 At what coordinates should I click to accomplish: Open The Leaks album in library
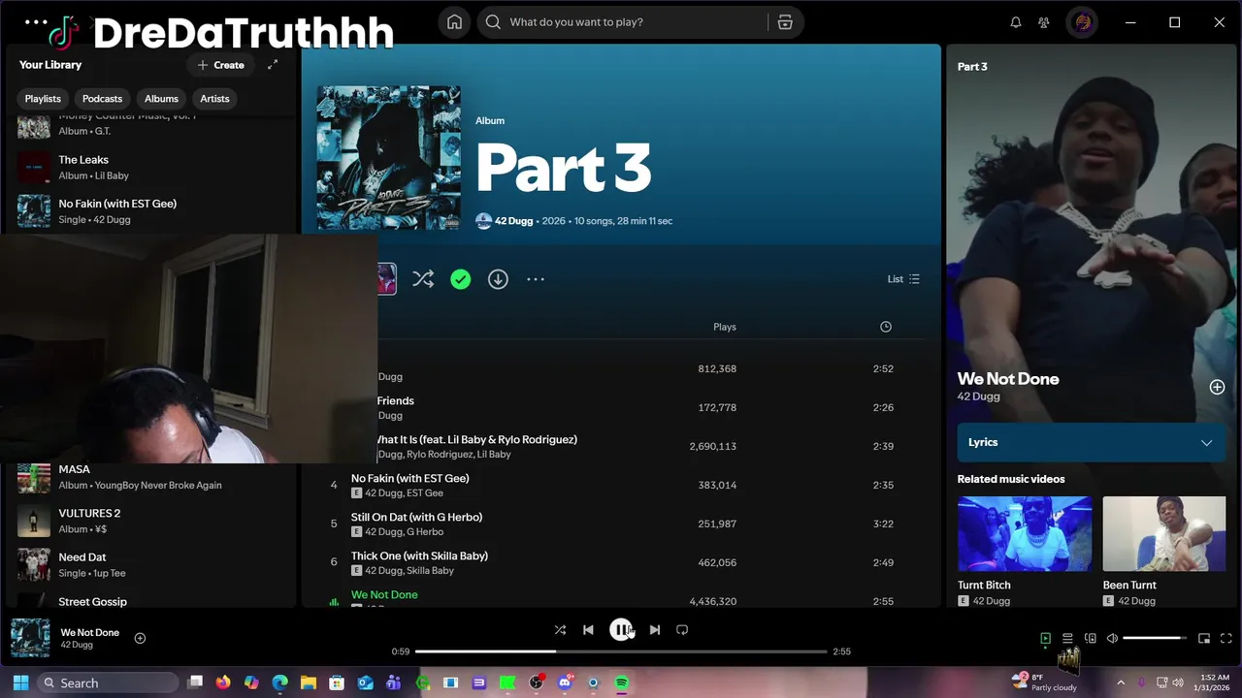pyautogui.click(x=151, y=167)
